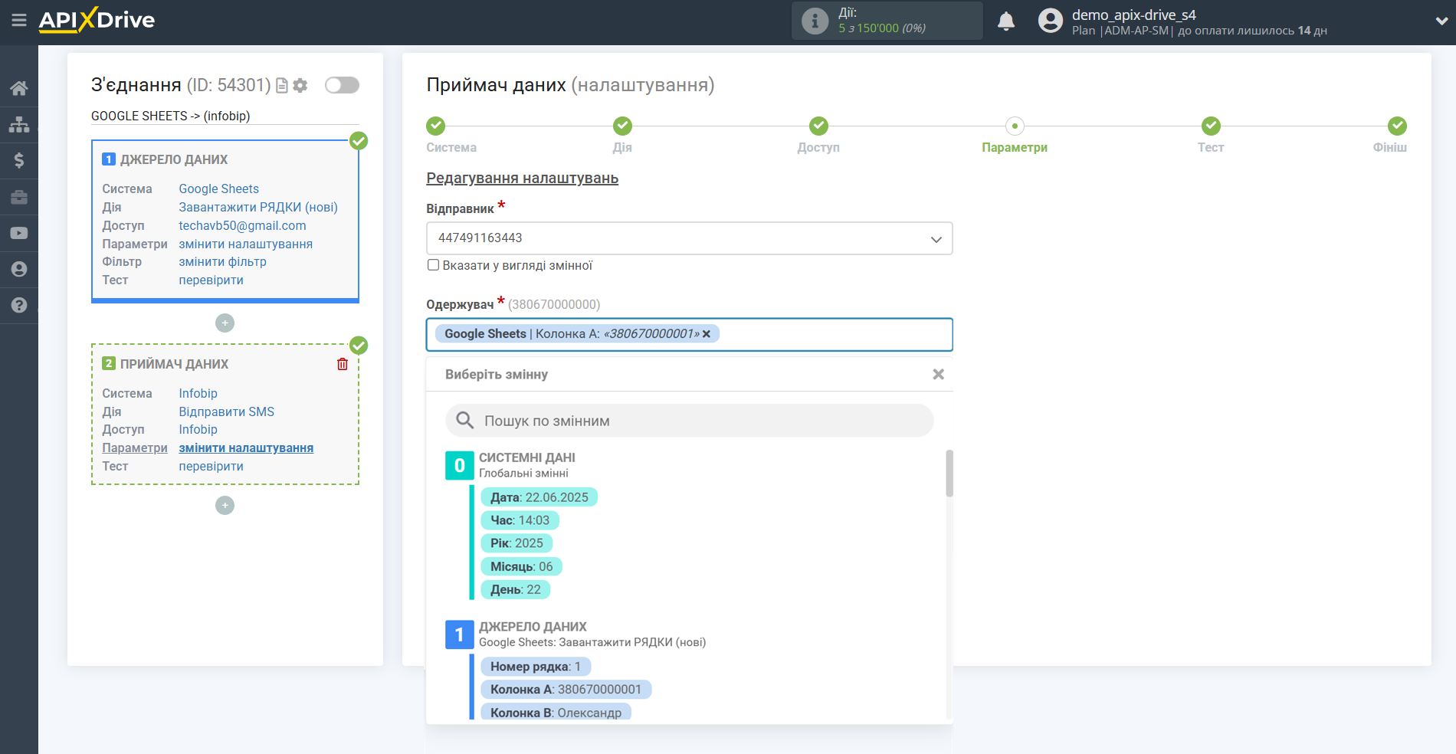Open connection settings gear icon
This screenshot has height=754, width=1456.
pyautogui.click(x=300, y=86)
